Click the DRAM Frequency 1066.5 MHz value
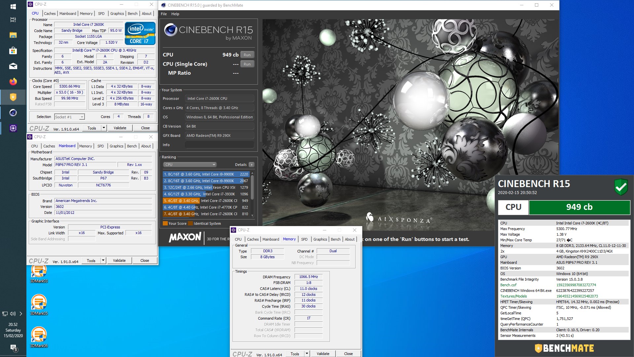Viewport: 634px width, 357px height. point(308,277)
